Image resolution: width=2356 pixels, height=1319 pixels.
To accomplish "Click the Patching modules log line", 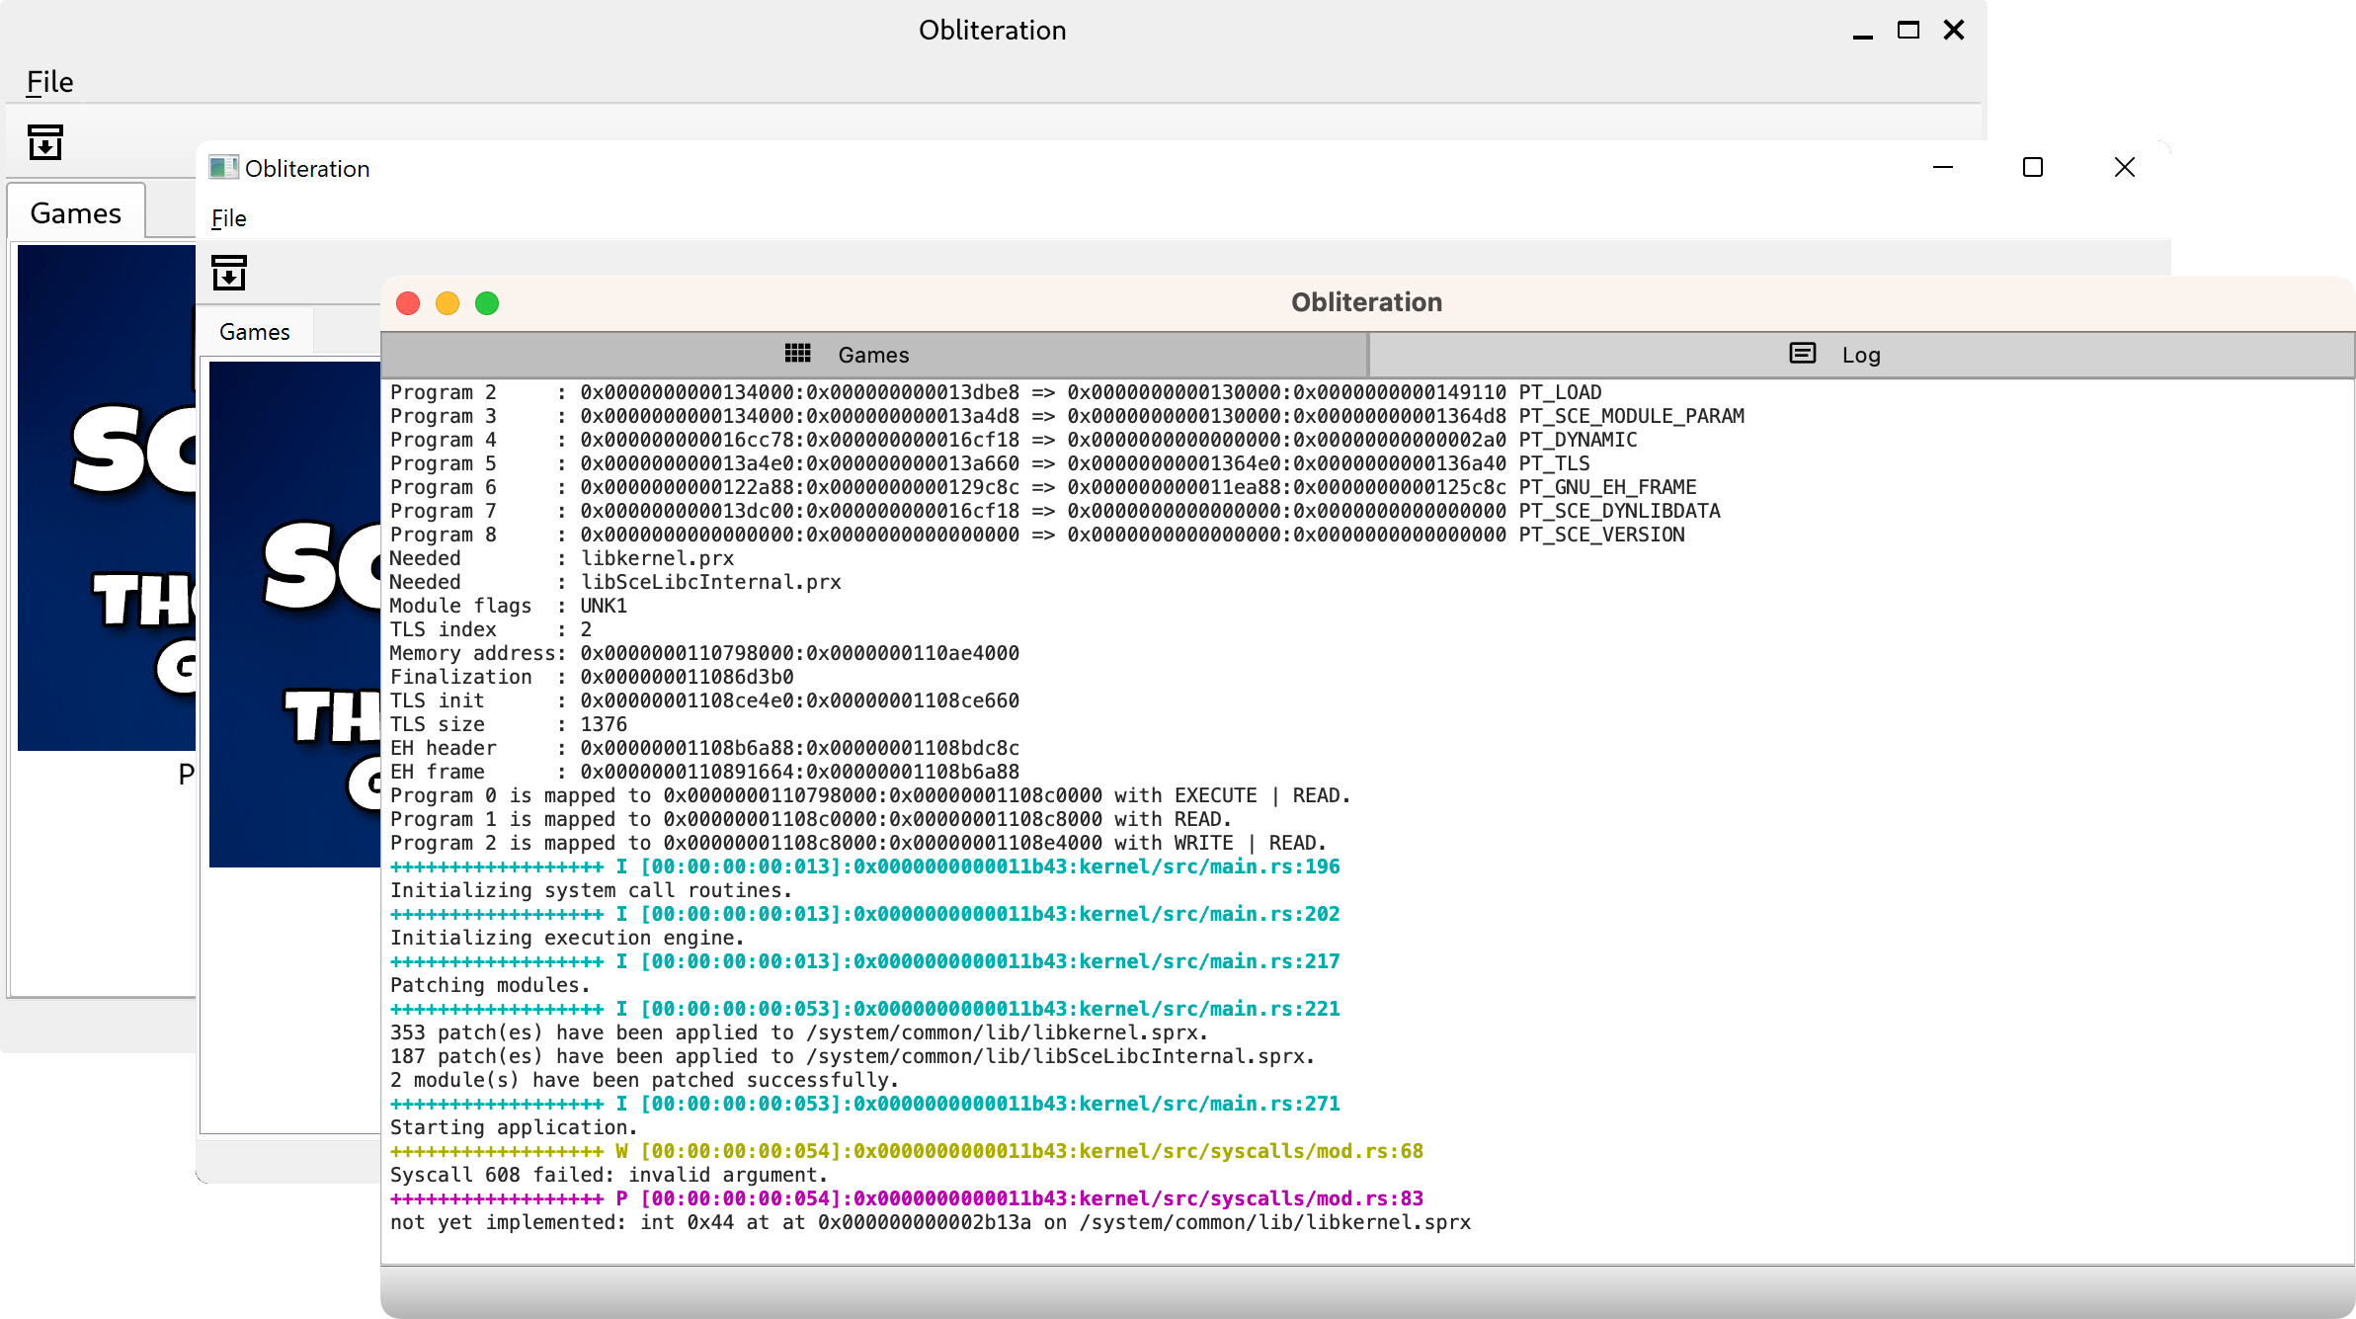I will pos(488,985).
